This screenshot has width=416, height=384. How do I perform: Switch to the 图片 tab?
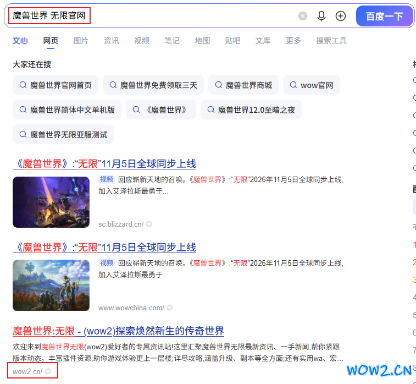tap(81, 41)
